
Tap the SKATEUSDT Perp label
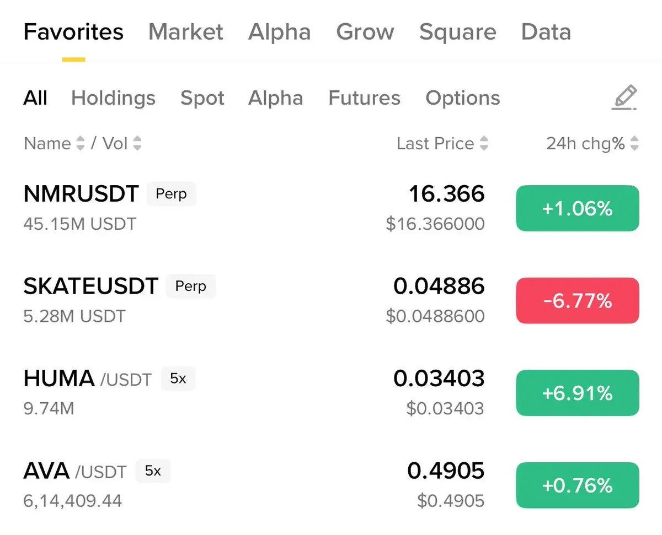coord(190,287)
